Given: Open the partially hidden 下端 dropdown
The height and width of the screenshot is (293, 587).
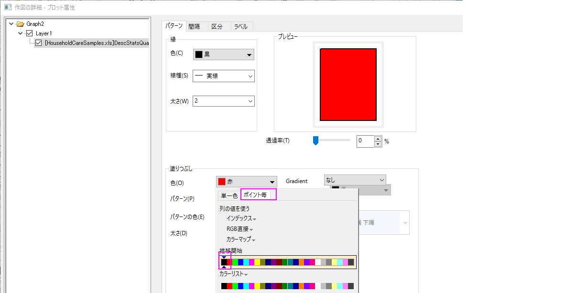Looking at the screenshot, I should tap(384, 223).
